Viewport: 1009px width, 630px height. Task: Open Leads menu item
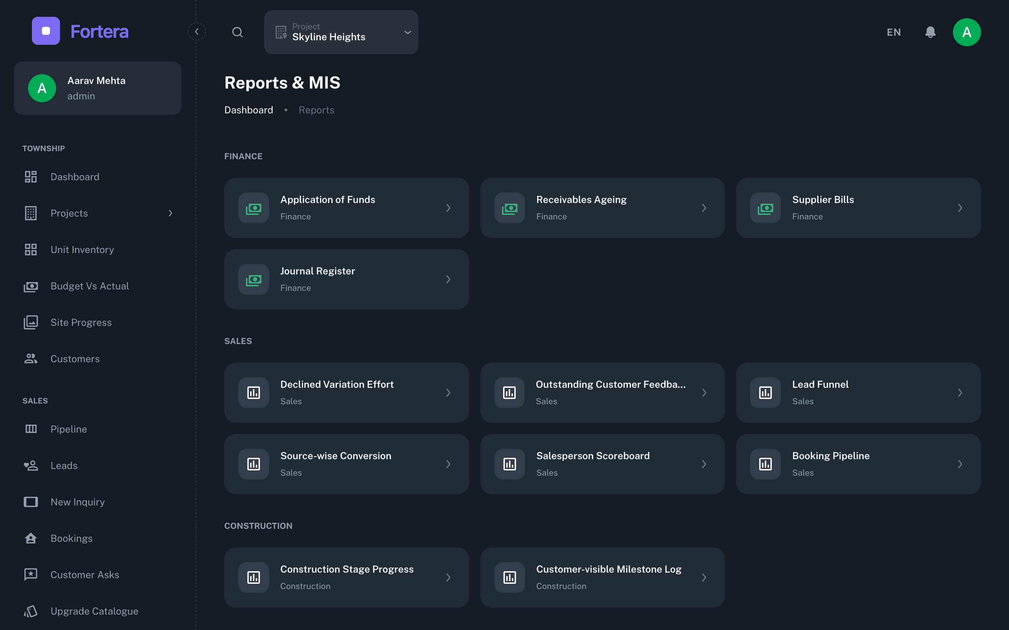coord(98,465)
